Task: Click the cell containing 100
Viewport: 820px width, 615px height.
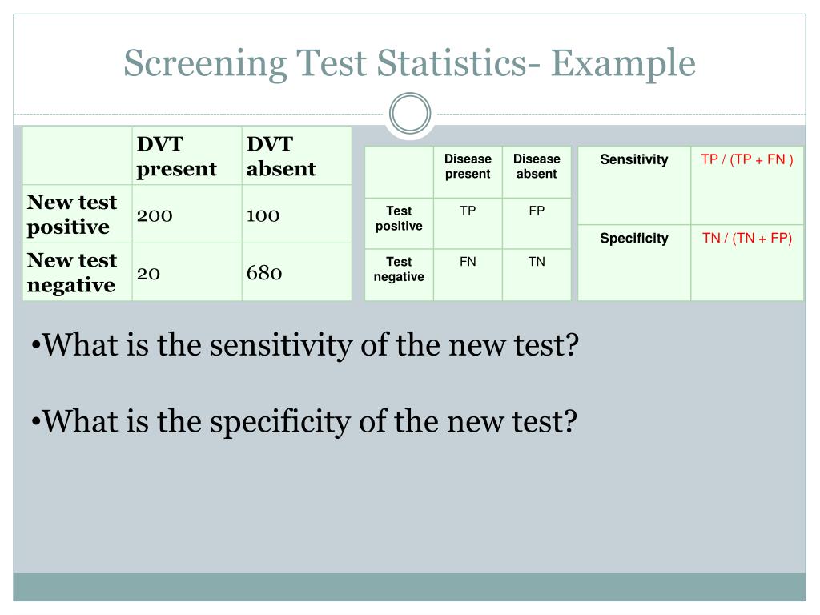Action: coord(296,214)
